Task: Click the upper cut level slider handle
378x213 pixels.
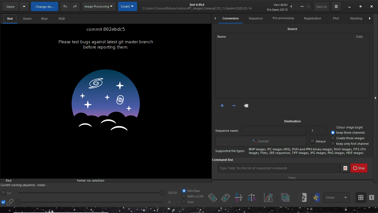Action: (x=162, y=193)
